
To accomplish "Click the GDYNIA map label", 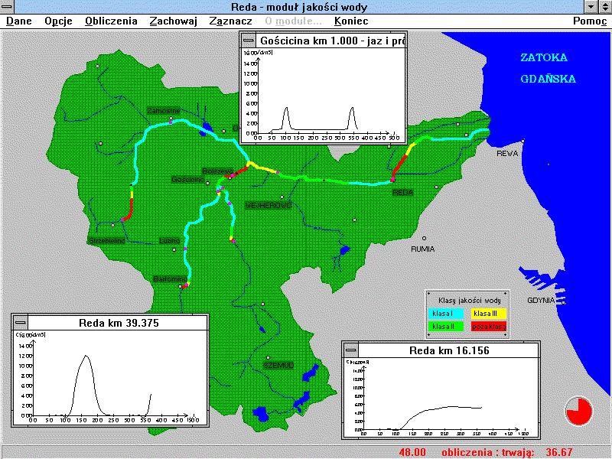I will 541,300.
